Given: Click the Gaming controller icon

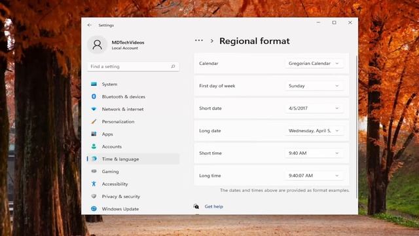Looking at the screenshot, I should tap(94, 171).
